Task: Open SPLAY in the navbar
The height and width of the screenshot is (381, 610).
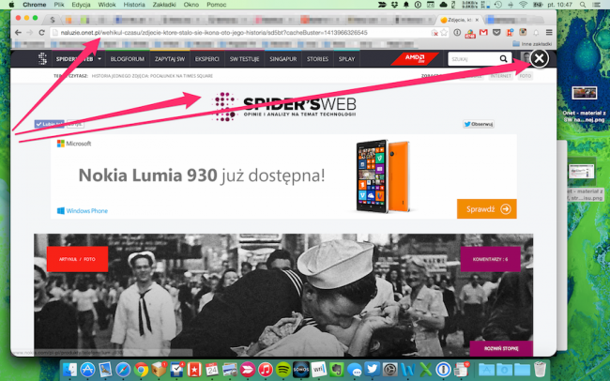Action: 346,59
